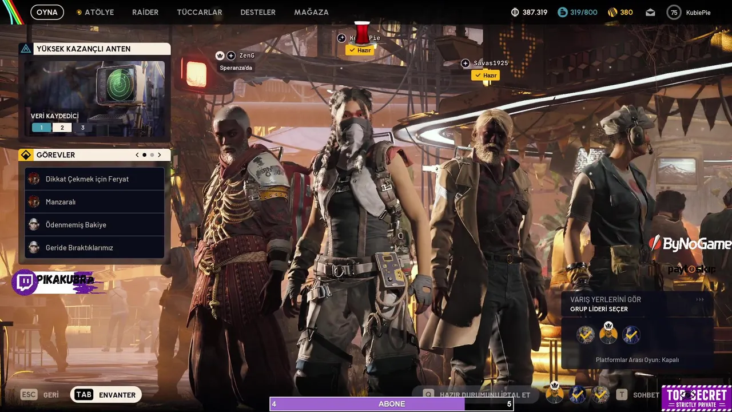Click GERİ to go back
732x412 pixels.
point(51,395)
